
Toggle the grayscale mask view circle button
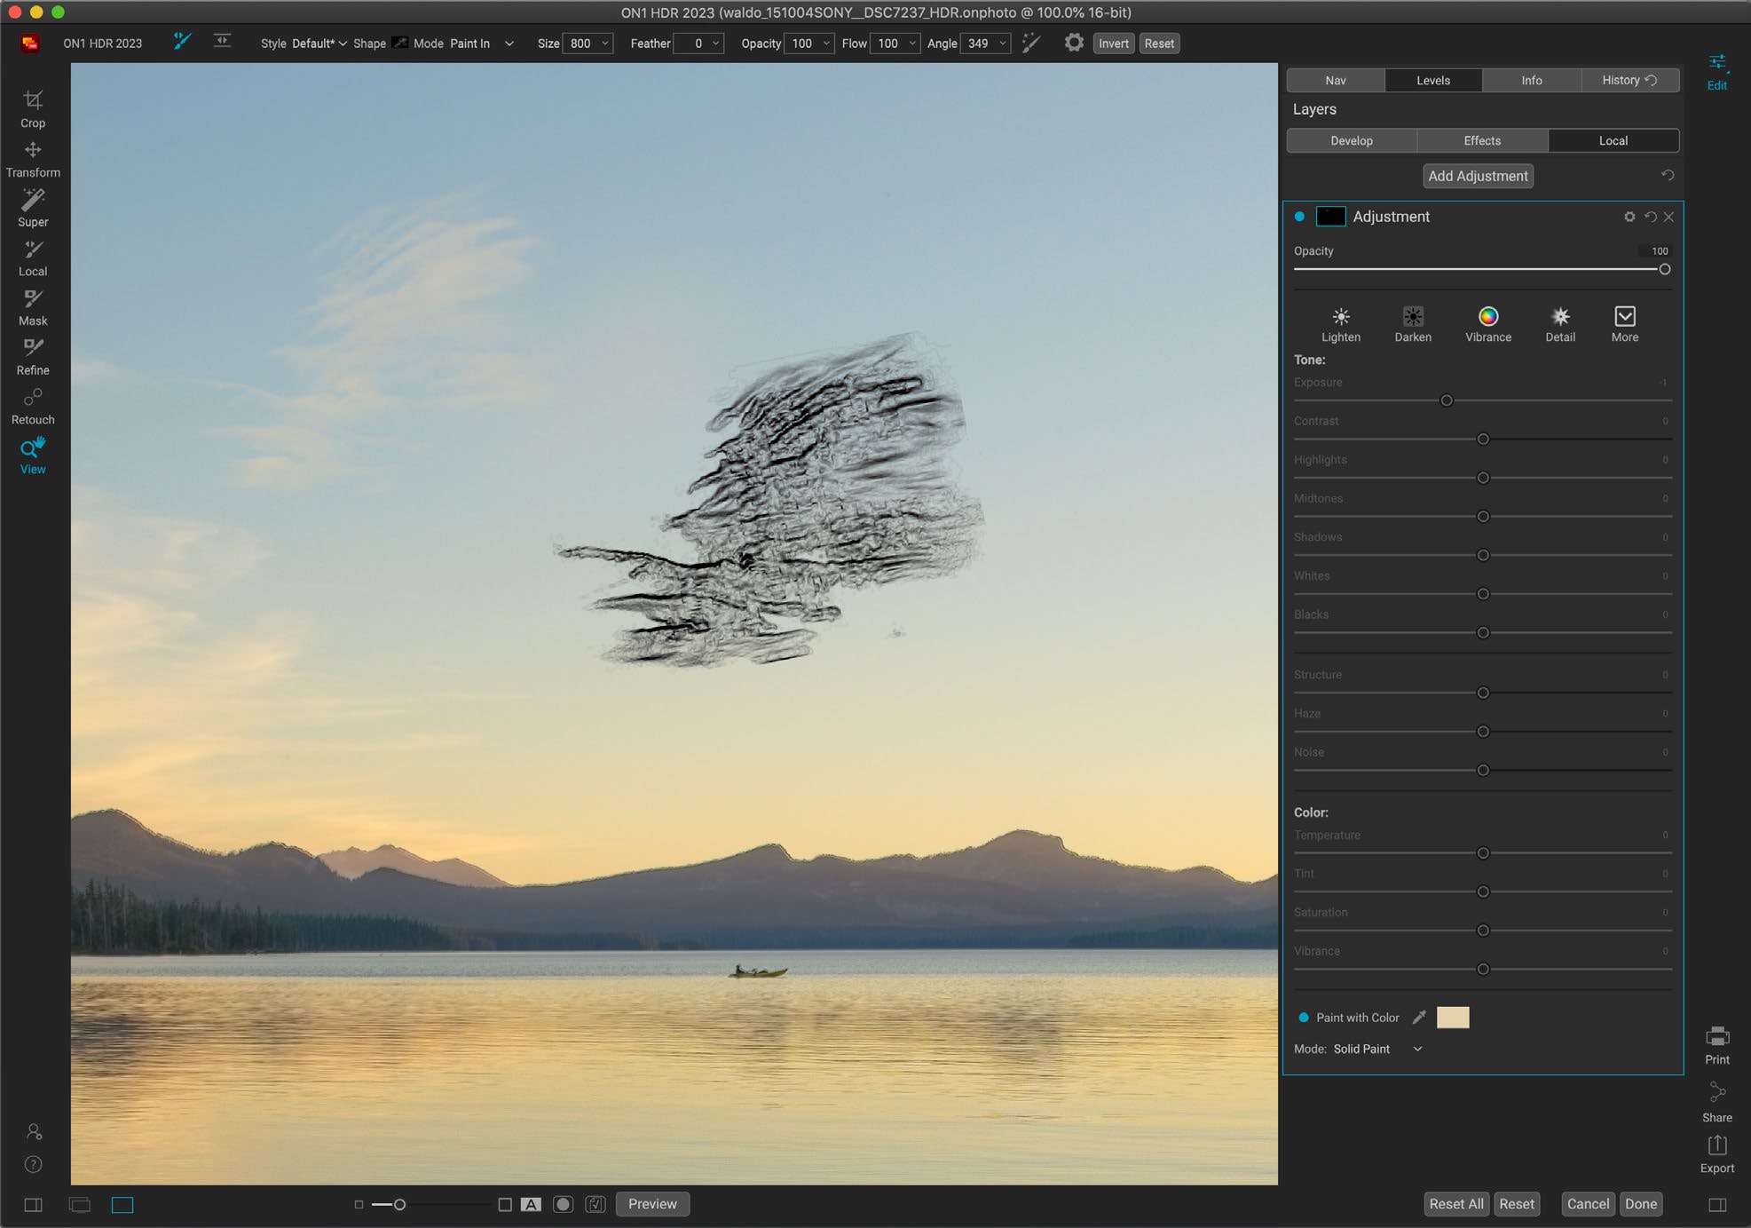(x=563, y=1204)
